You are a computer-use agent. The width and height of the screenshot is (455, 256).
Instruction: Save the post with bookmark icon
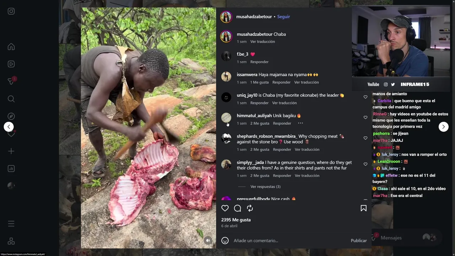[x=363, y=208]
